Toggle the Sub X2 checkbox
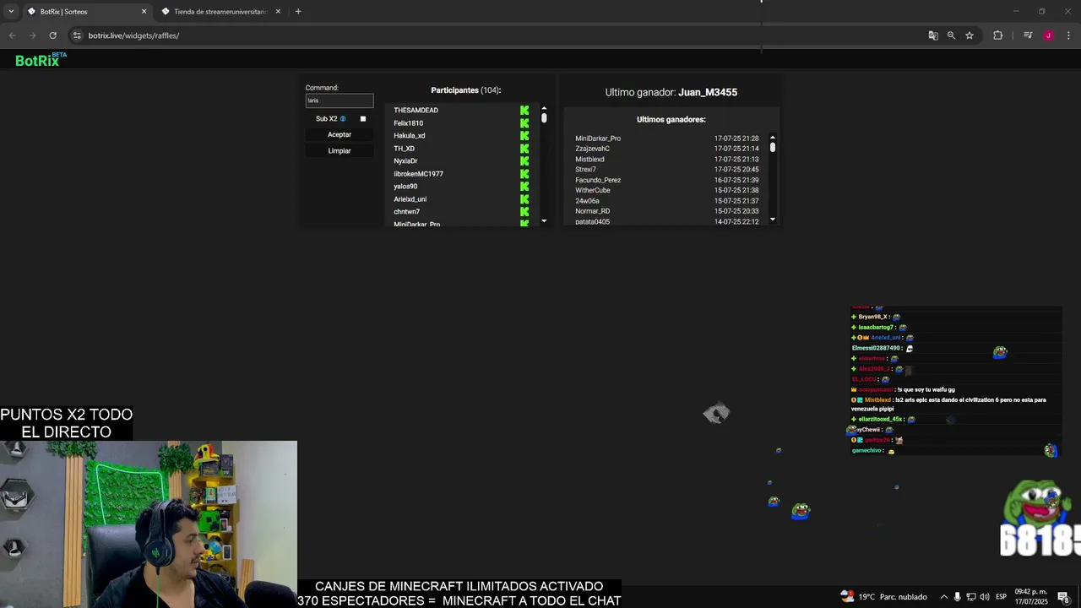This screenshot has height=608, width=1081. tap(363, 119)
